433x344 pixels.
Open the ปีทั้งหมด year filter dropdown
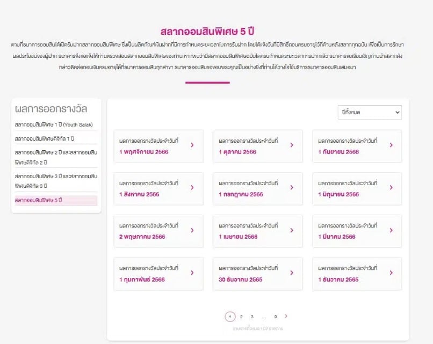pyautogui.click(x=370, y=113)
